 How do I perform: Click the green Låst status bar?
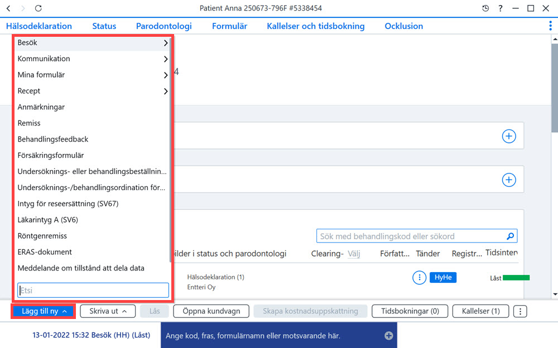tap(516, 278)
